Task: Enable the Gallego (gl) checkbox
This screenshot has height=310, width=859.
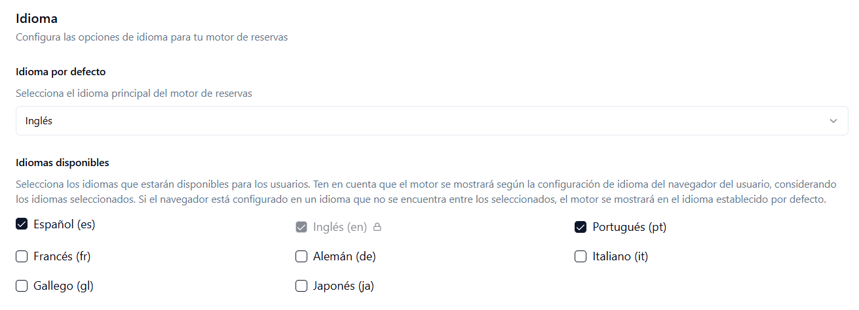Action: (22, 286)
